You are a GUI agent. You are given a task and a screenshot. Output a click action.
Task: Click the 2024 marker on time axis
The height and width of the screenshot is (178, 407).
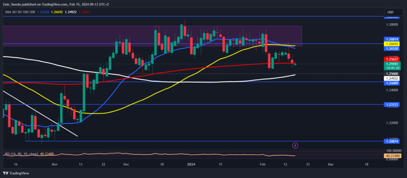191,163
